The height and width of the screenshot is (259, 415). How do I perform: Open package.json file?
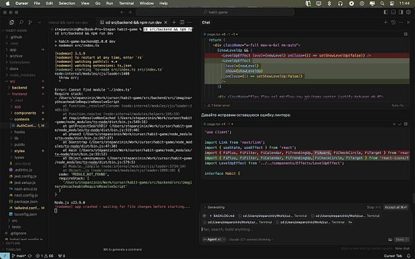[x=26, y=202]
